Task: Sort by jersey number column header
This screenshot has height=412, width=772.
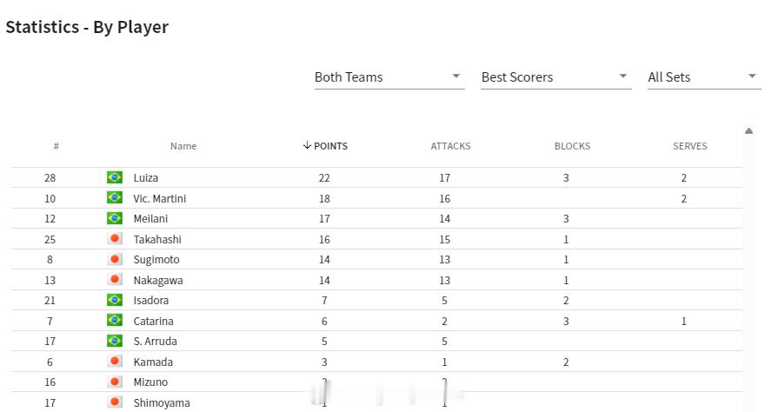Action: point(57,146)
